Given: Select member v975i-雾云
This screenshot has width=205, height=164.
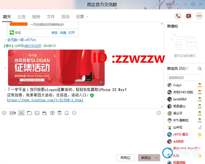Looking at the screenshot, I should [184, 134].
